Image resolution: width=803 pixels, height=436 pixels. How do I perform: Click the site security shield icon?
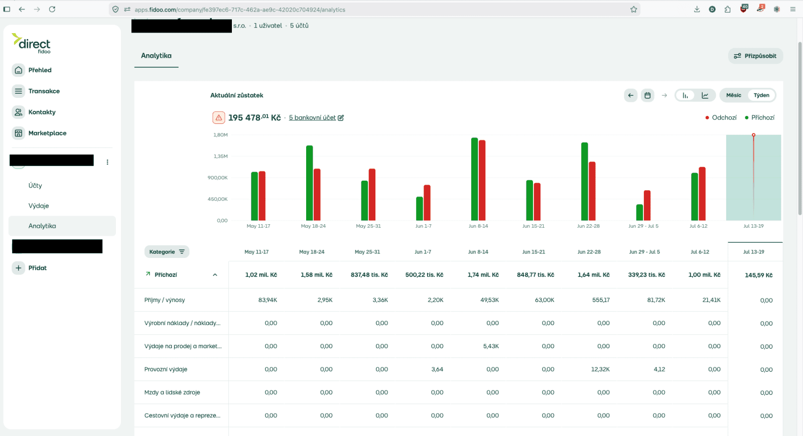(115, 10)
